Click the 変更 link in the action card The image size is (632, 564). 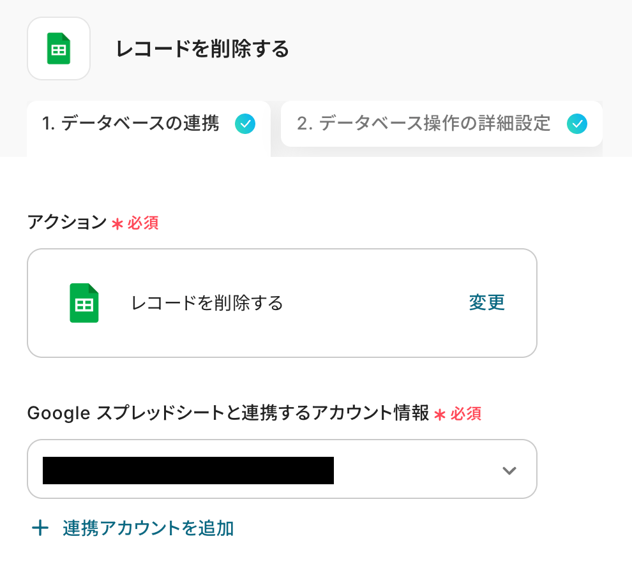[x=487, y=302]
